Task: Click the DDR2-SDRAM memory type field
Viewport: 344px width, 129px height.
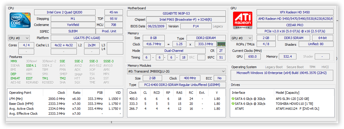Action: coord(206,38)
